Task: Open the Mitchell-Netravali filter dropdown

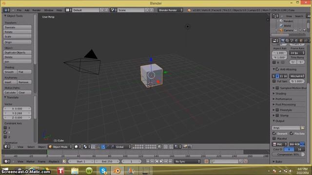Action: coord(297,76)
